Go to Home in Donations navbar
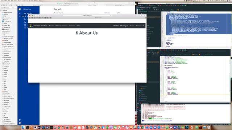This screenshot has height=130, width=232. pyautogui.click(x=51, y=26)
